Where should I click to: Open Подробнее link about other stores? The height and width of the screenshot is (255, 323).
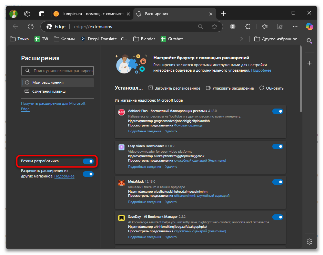[x=64, y=176]
